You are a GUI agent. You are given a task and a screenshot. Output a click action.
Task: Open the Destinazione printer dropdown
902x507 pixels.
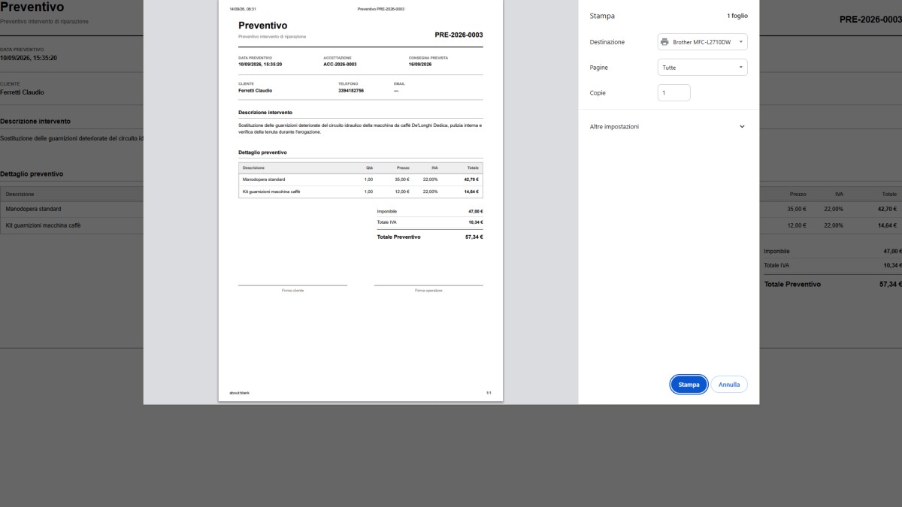point(703,42)
